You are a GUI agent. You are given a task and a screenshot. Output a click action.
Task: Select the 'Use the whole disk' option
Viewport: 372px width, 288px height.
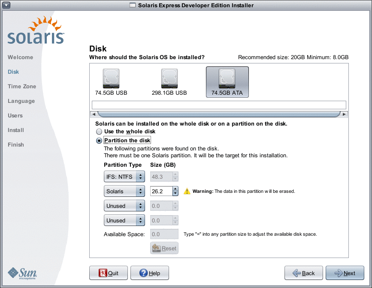99,132
